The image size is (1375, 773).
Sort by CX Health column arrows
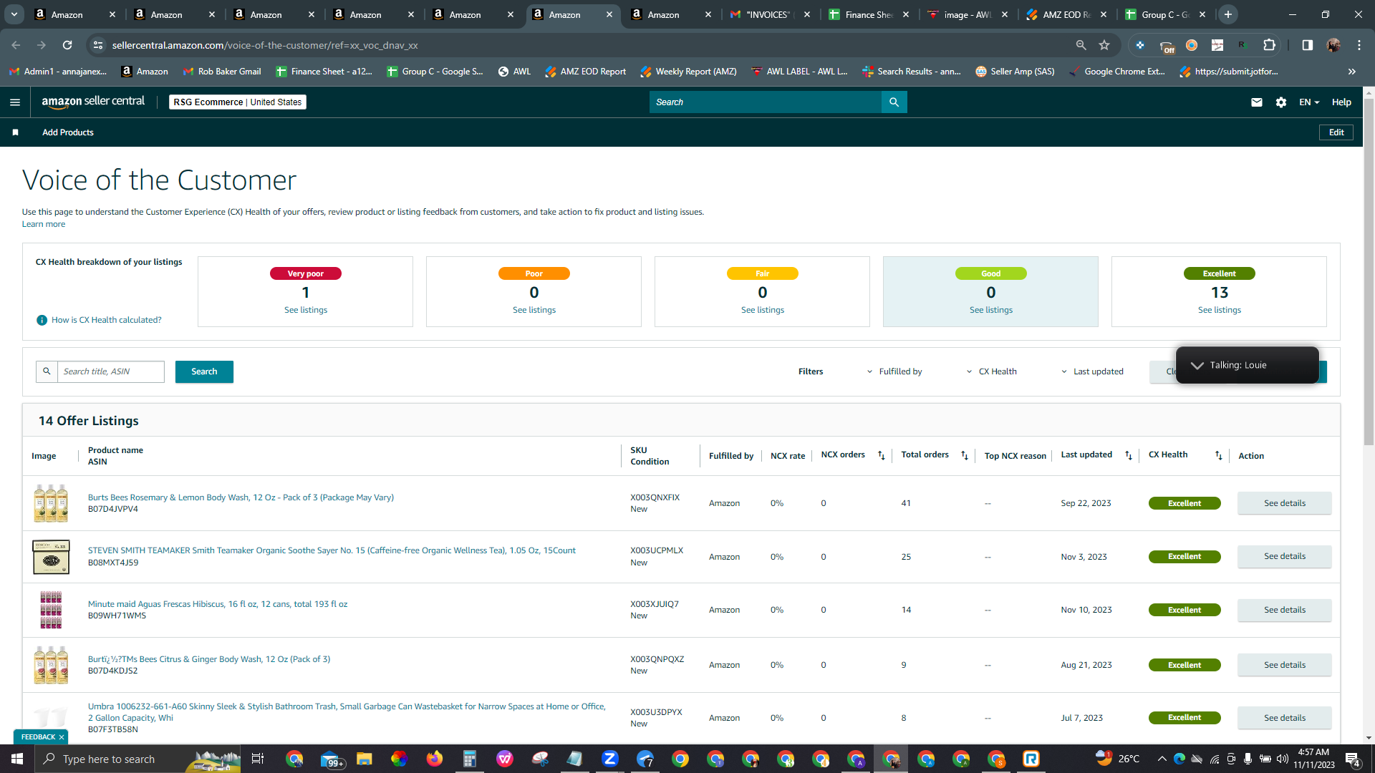click(x=1219, y=456)
